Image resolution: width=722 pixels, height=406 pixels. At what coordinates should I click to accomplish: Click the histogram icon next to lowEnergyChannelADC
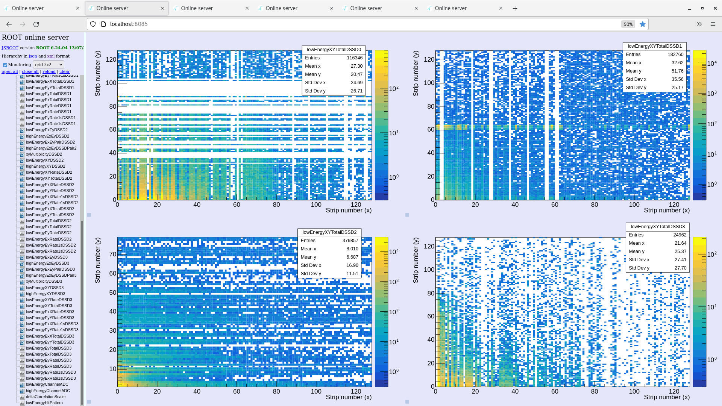(22, 385)
